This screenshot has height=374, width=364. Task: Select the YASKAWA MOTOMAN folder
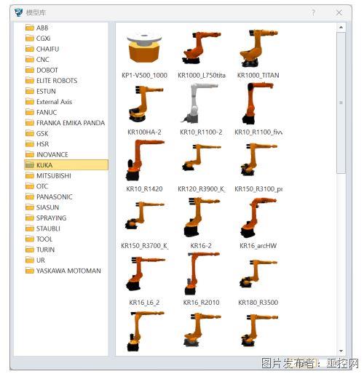[x=63, y=271]
